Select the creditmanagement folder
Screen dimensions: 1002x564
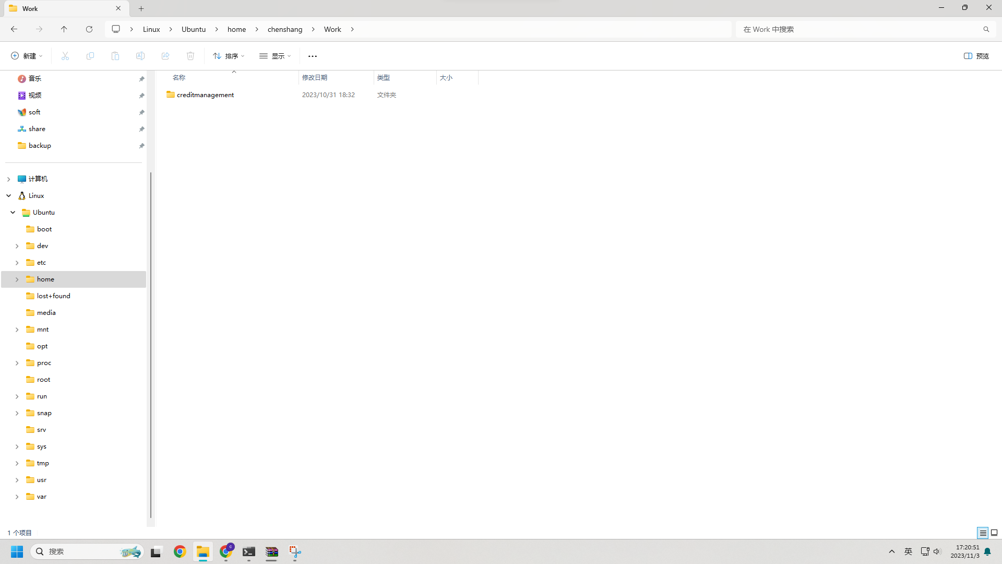point(205,95)
